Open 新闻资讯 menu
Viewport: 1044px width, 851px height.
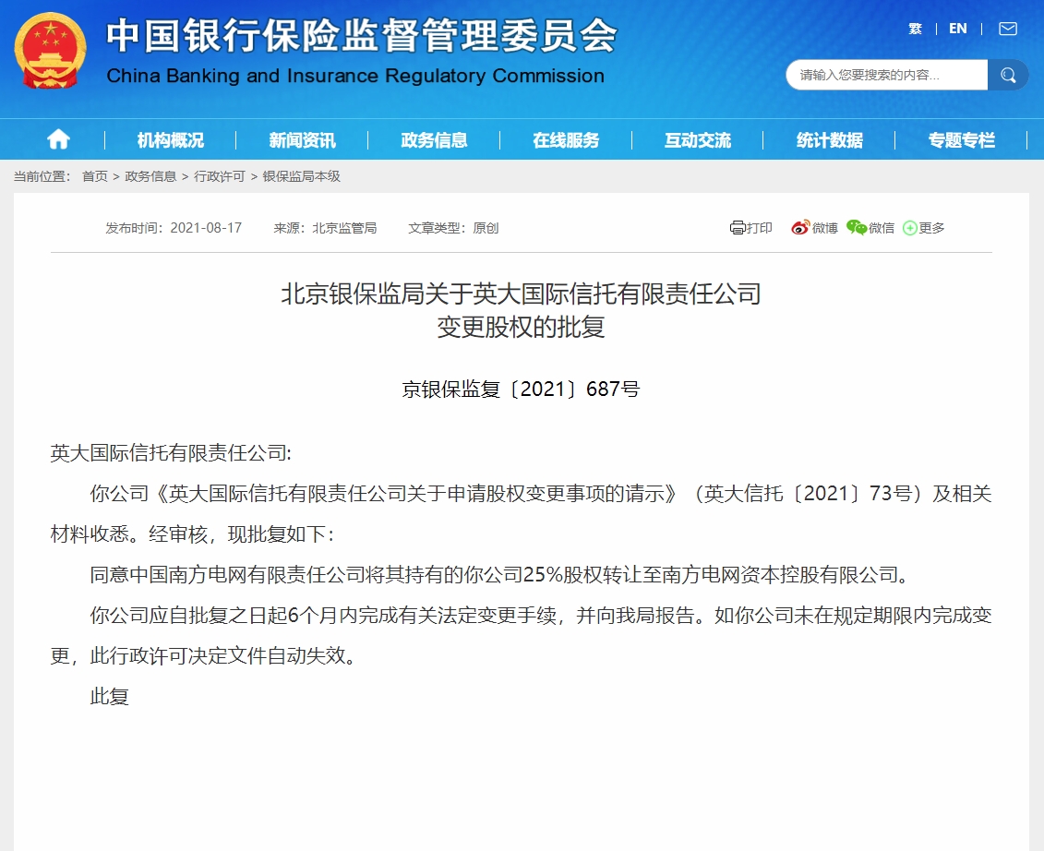click(x=302, y=140)
